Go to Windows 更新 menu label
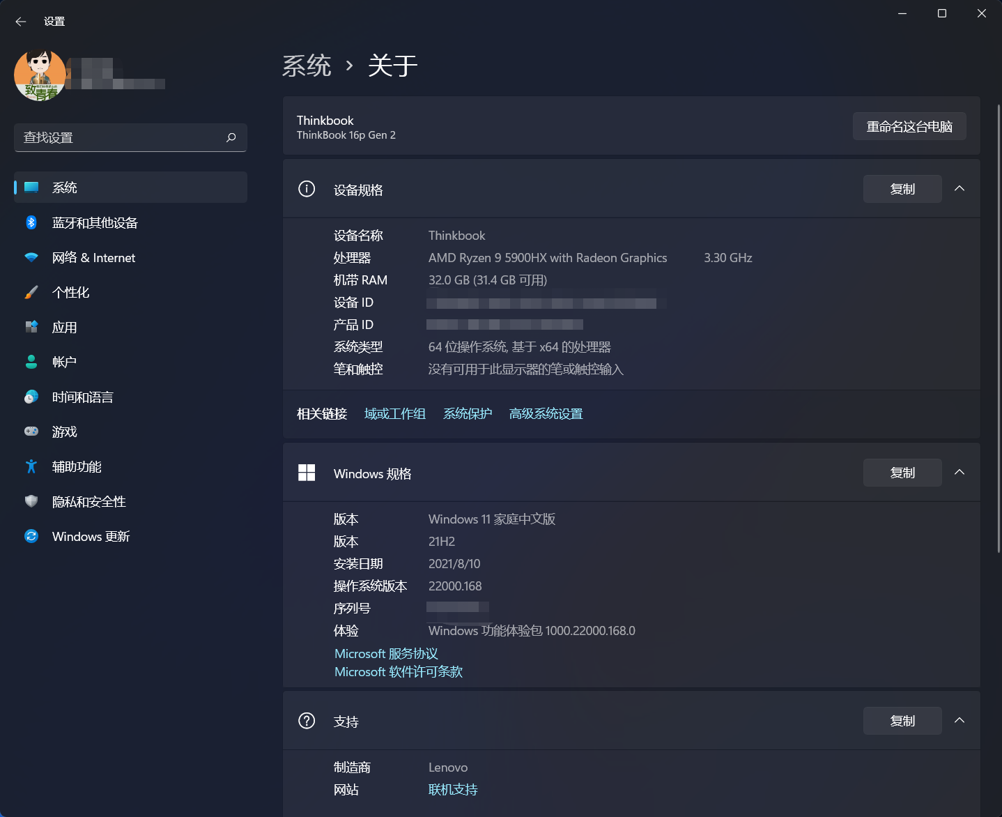This screenshot has height=817, width=1002. point(91,537)
